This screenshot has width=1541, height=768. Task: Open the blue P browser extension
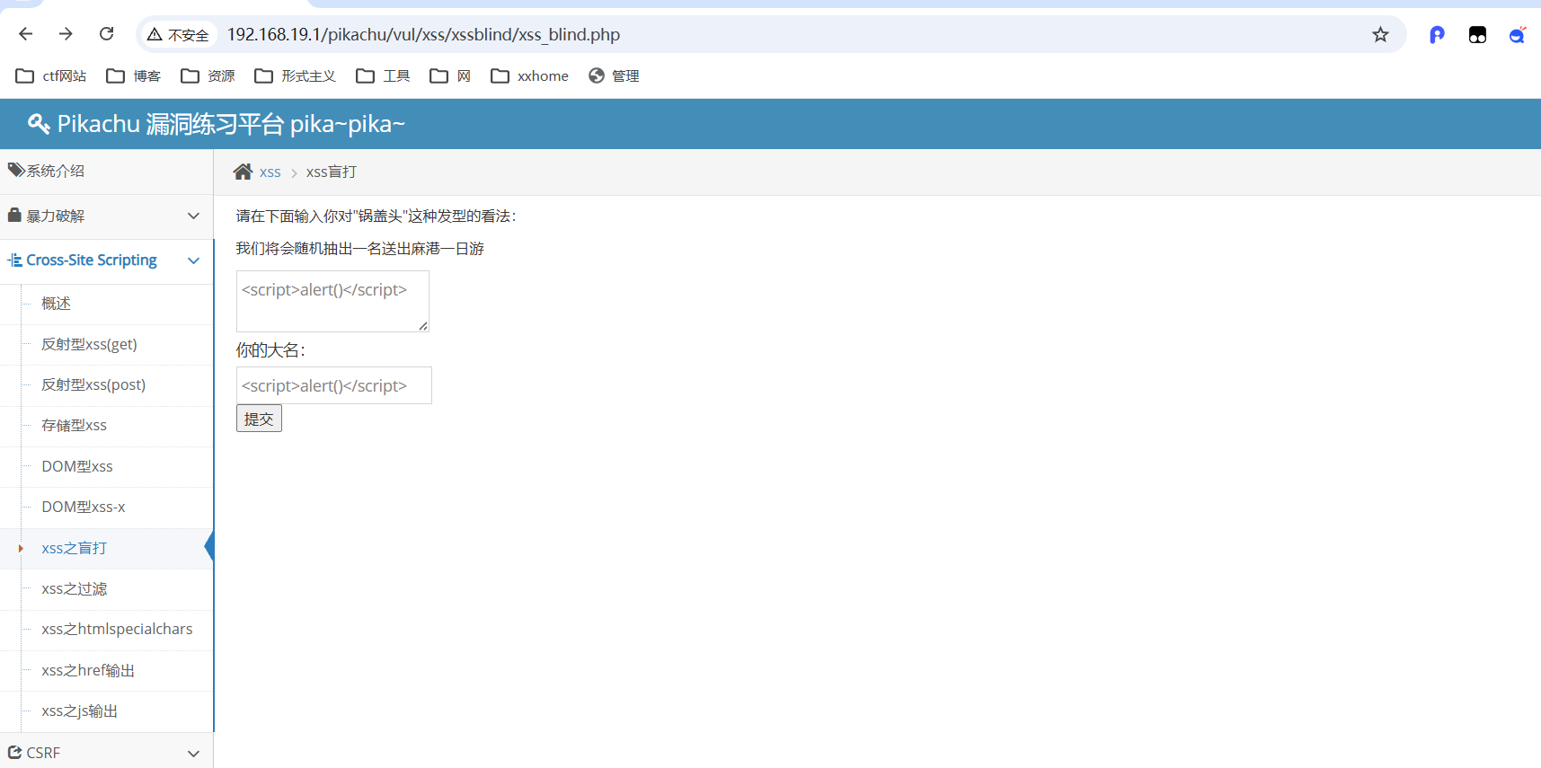click(1437, 35)
